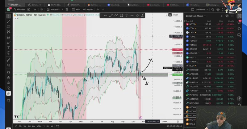
Task: Open the go to date calendar icon
Action: [57, 126]
